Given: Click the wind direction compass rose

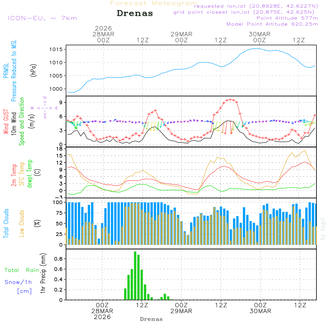Looking at the screenshot, I should click(45, 108).
